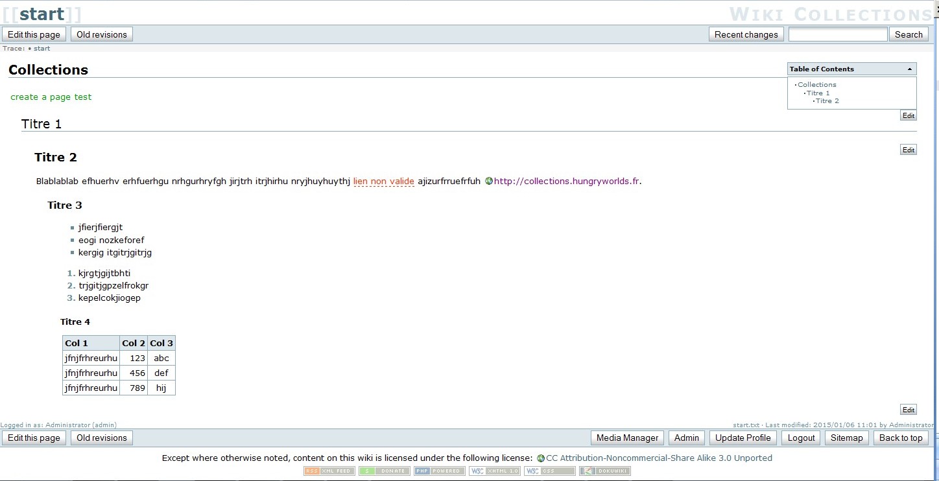
Task: Click the W3C CSS badge
Action: tap(549, 471)
